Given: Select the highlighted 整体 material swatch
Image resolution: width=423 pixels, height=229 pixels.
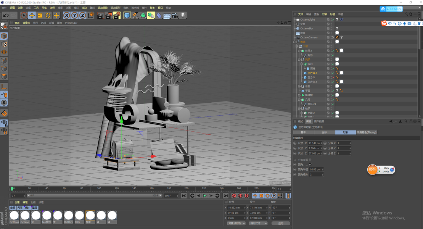Looking at the screenshot, I should pos(90,218).
